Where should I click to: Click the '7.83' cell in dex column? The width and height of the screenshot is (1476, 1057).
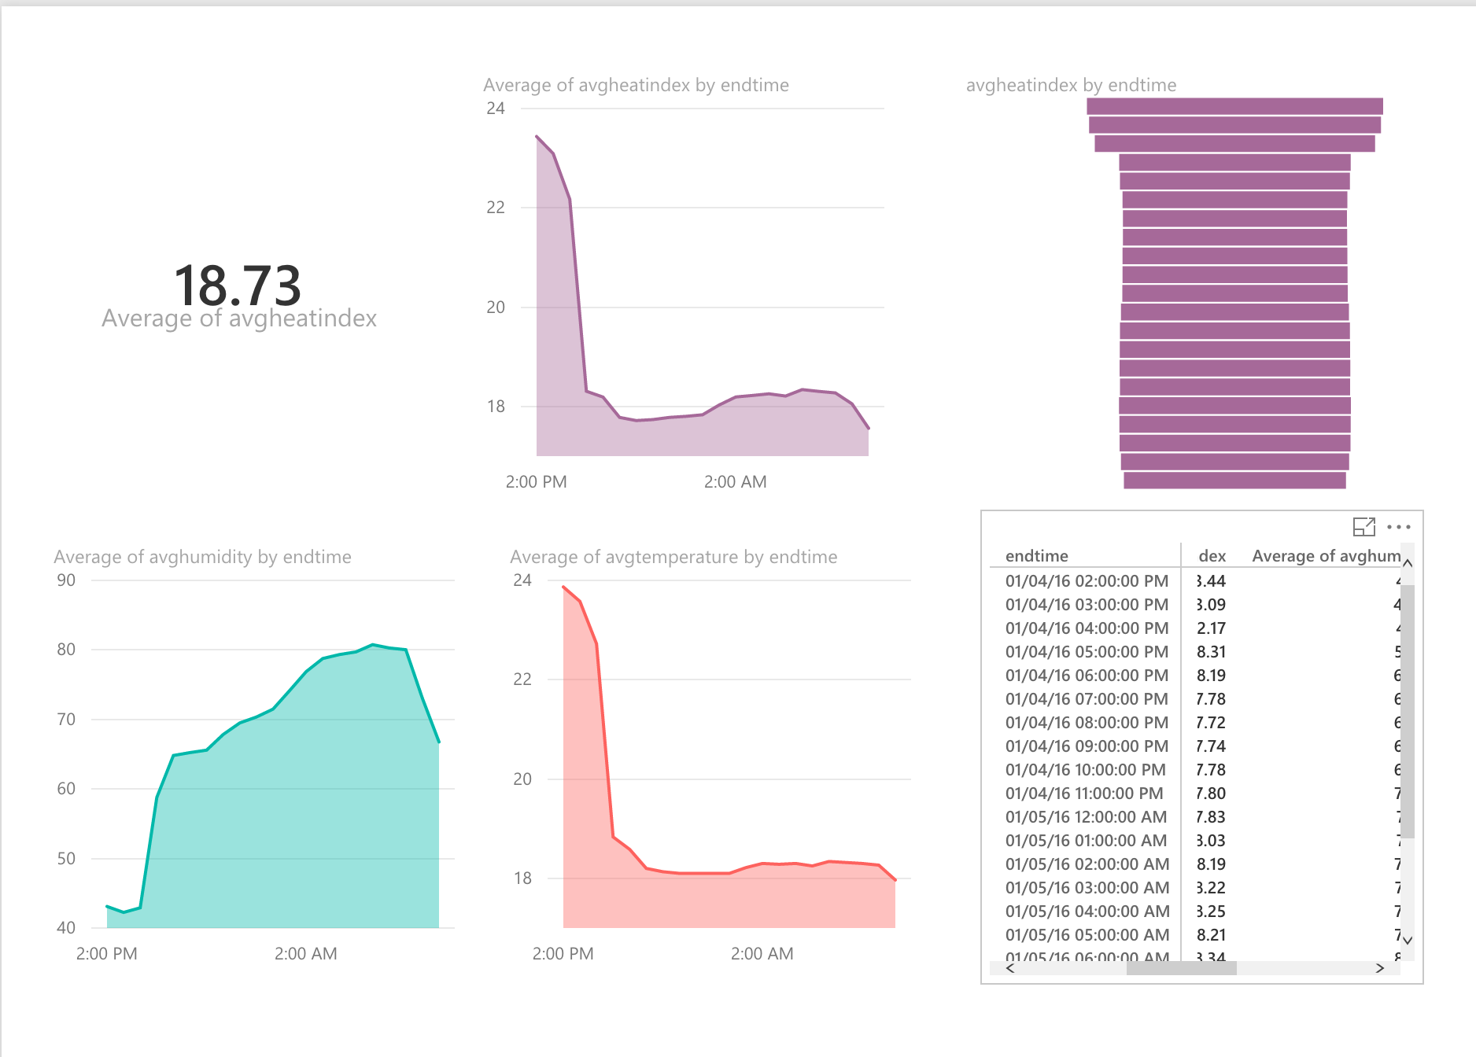(x=1212, y=817)
